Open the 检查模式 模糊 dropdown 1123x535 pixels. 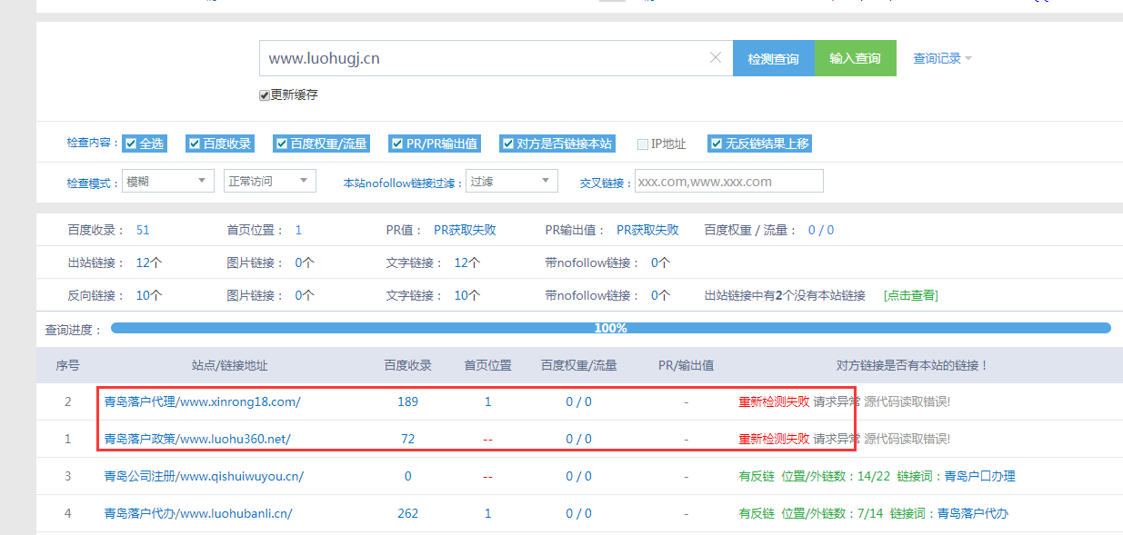point(167,181)
